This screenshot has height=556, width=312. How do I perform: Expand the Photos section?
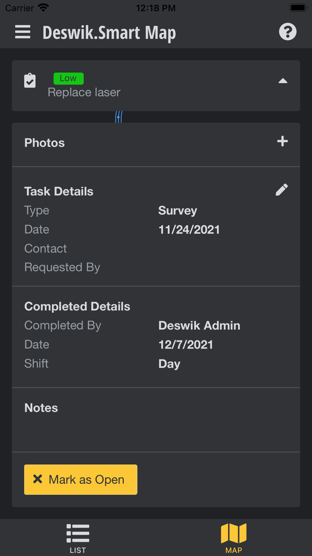[x=44, y=143]
